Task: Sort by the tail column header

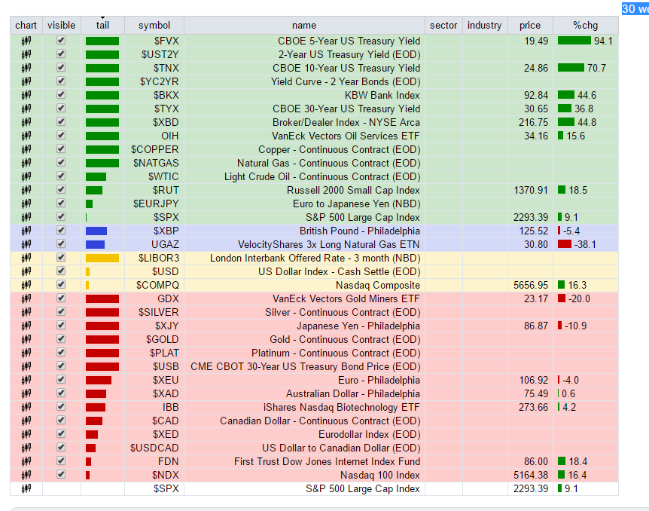Action: pyautogui.click(x=102, y=25)
